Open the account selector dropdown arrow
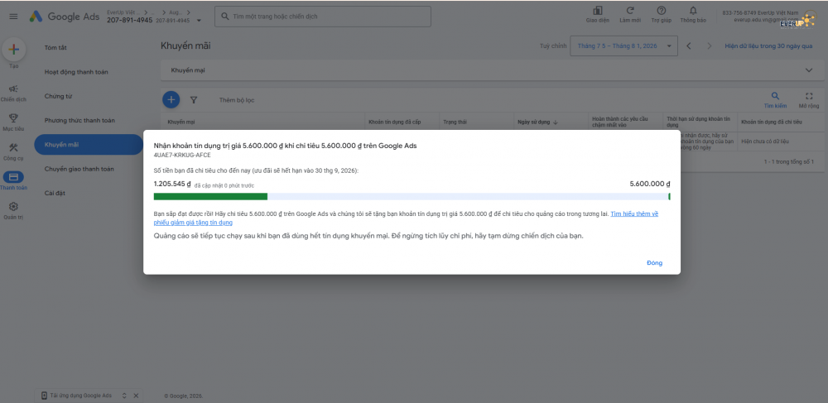 pos(199,21)
